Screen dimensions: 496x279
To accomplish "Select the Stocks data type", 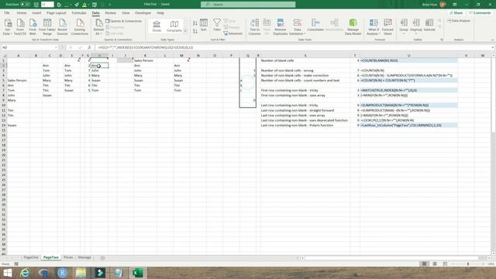I will tap(157, 26).
